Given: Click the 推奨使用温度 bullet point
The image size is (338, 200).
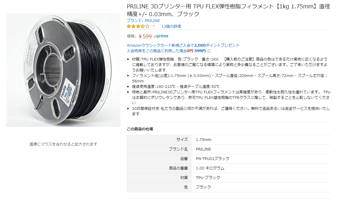Looking at the screenshot, I should coord(176,86).
